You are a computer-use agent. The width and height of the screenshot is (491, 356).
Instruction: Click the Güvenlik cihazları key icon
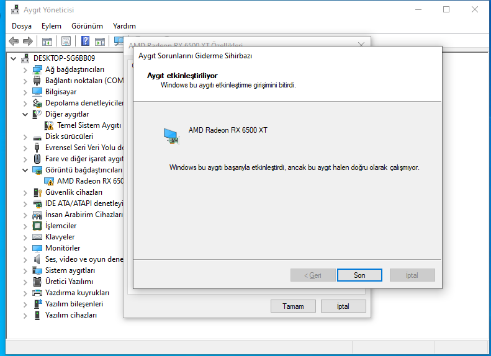coord(37,192)
